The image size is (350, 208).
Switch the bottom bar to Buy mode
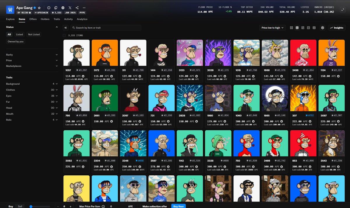click(x=11, y=206)
